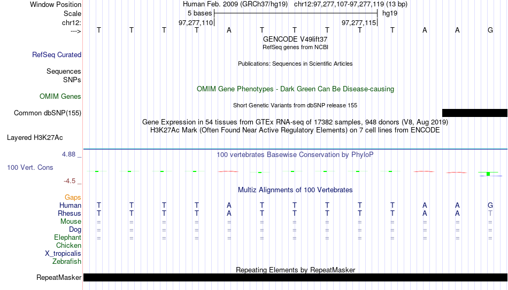The image size is (508, 290).
Task: Select the Mouse alignment row label
Action: [x=71, y=222]
